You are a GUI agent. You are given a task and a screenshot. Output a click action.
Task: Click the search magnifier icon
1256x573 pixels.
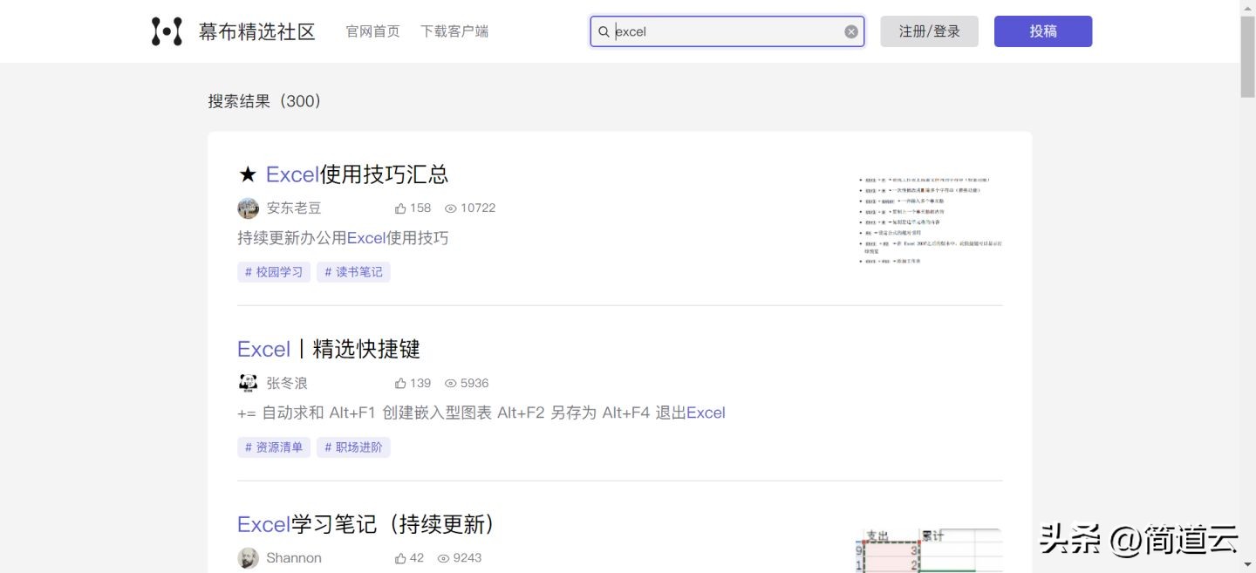point(604,31)
